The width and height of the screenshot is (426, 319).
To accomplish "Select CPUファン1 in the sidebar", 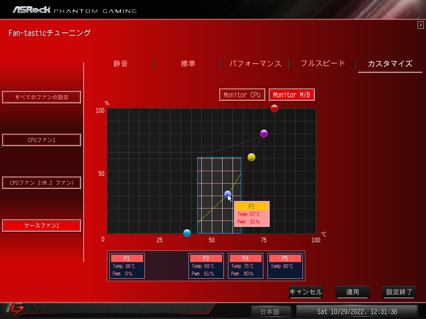I will (x=42, y=140).
